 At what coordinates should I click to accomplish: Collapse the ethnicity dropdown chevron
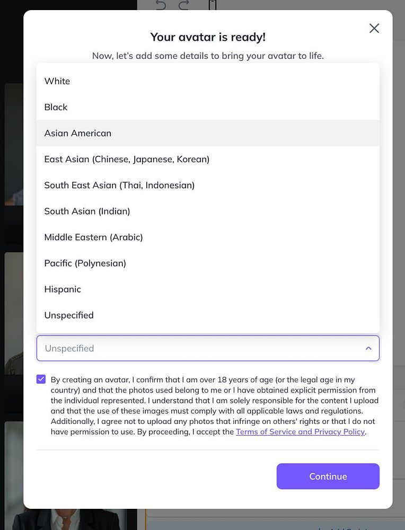(368, 348)
